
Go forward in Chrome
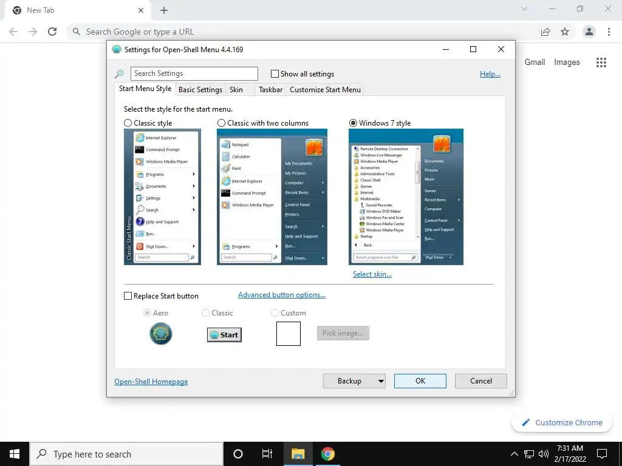click(x=33, y=32)
